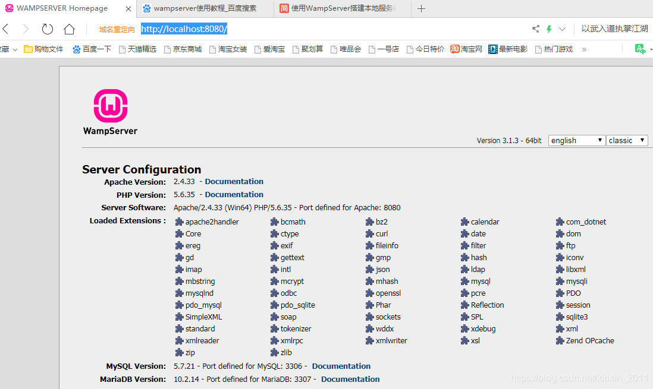The image size is (653, 389).
Task: Click the tokenizer extension text
Action: coord(296,328)
